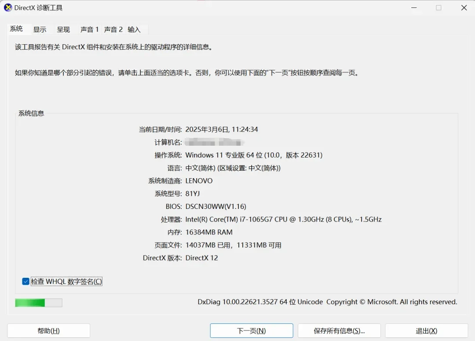Click the 处理器 label
475x341 pixels.
pyautogui.click(x=172, y=219)
